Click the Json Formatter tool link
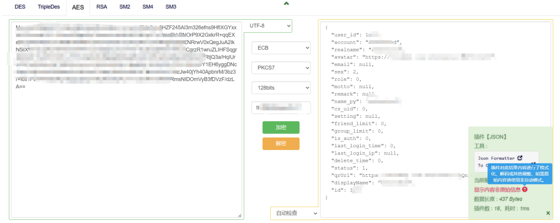This screenshot has height=223, width=560. pos(496,158)
